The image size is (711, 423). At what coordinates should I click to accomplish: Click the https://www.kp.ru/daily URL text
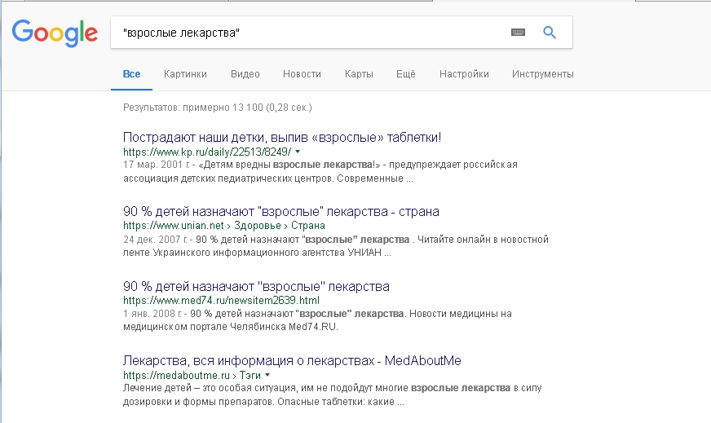207,152
